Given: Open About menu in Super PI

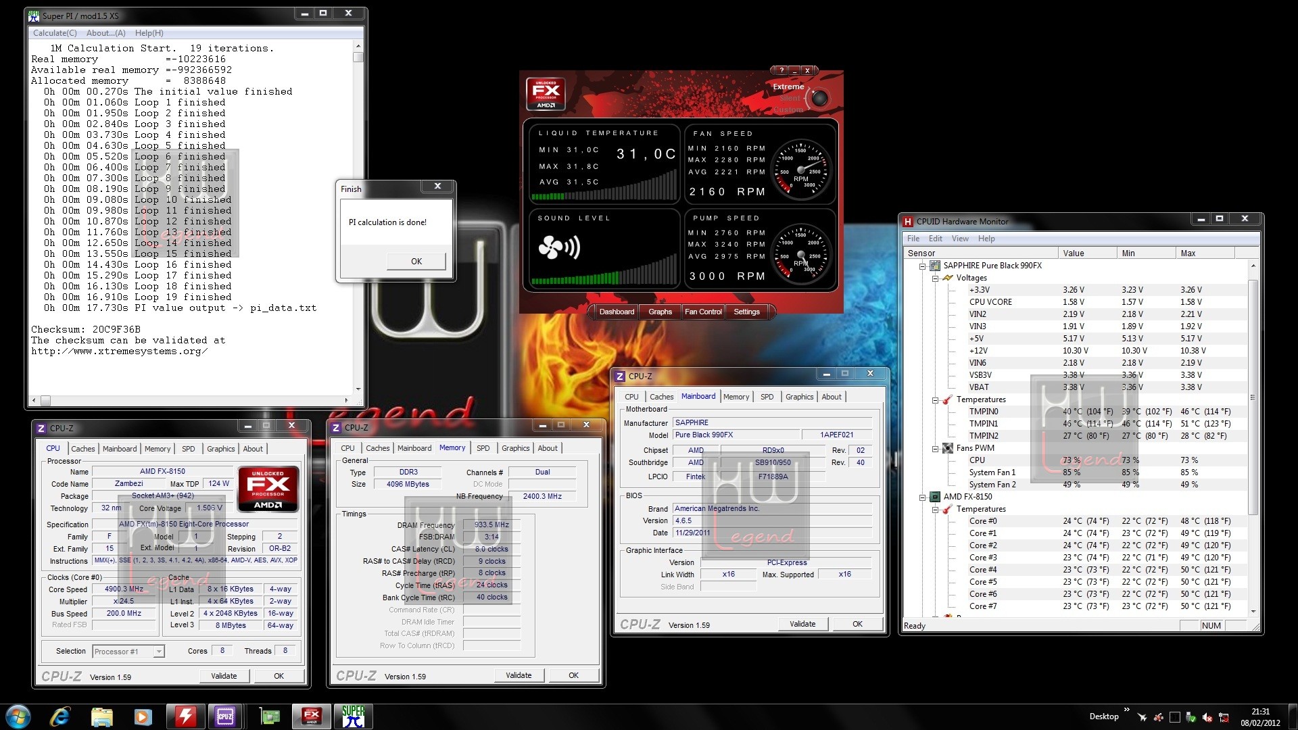Looking at the screenshot, I should click(106, 33).
